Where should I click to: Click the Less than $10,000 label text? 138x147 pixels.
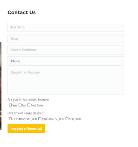tap(25, 119)
